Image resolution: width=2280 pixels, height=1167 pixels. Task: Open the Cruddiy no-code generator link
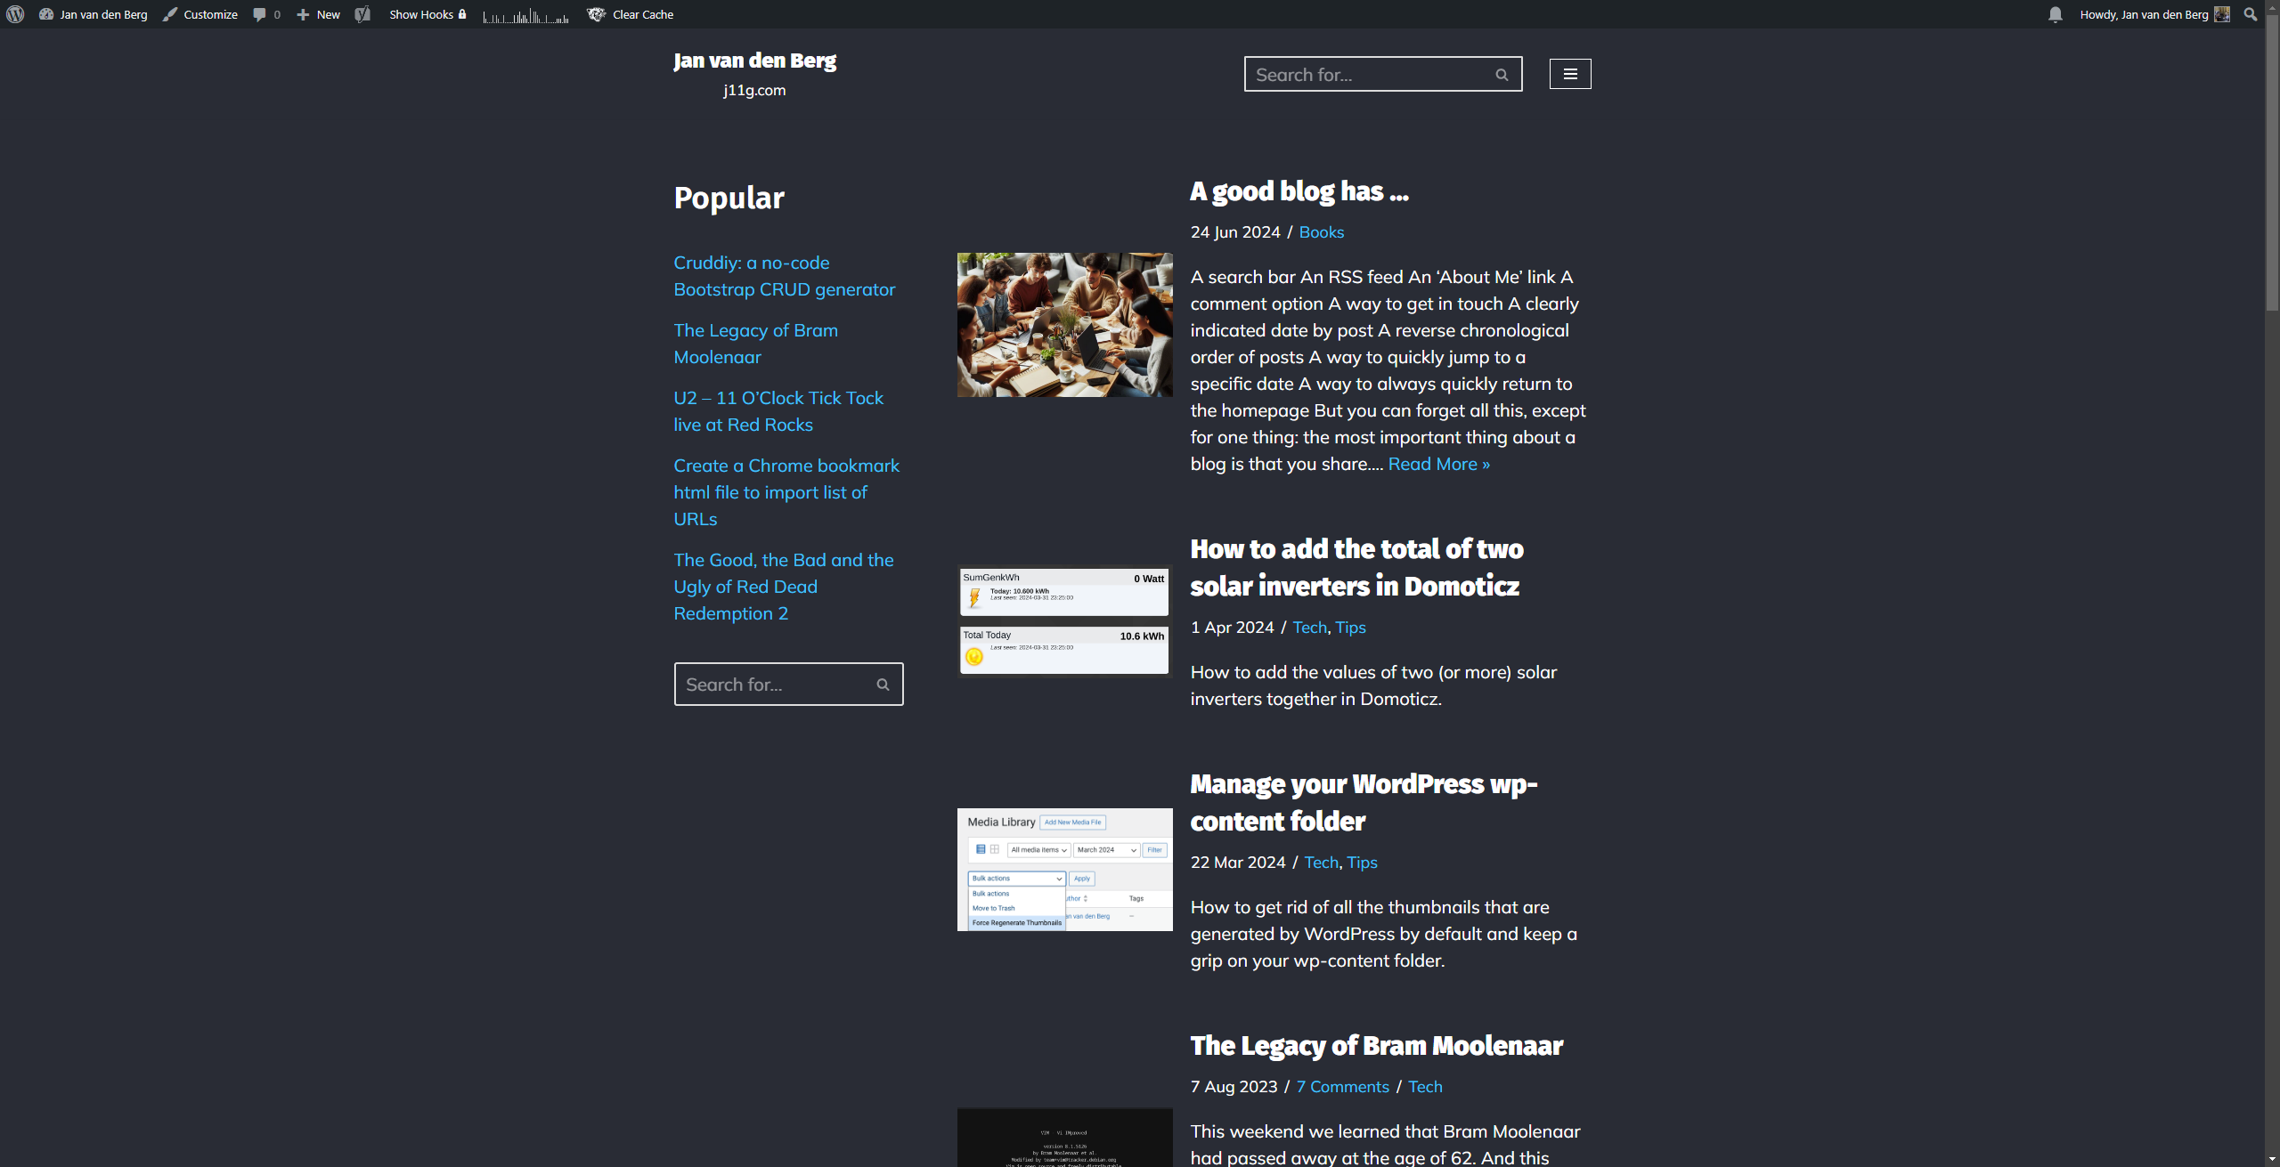784,276
